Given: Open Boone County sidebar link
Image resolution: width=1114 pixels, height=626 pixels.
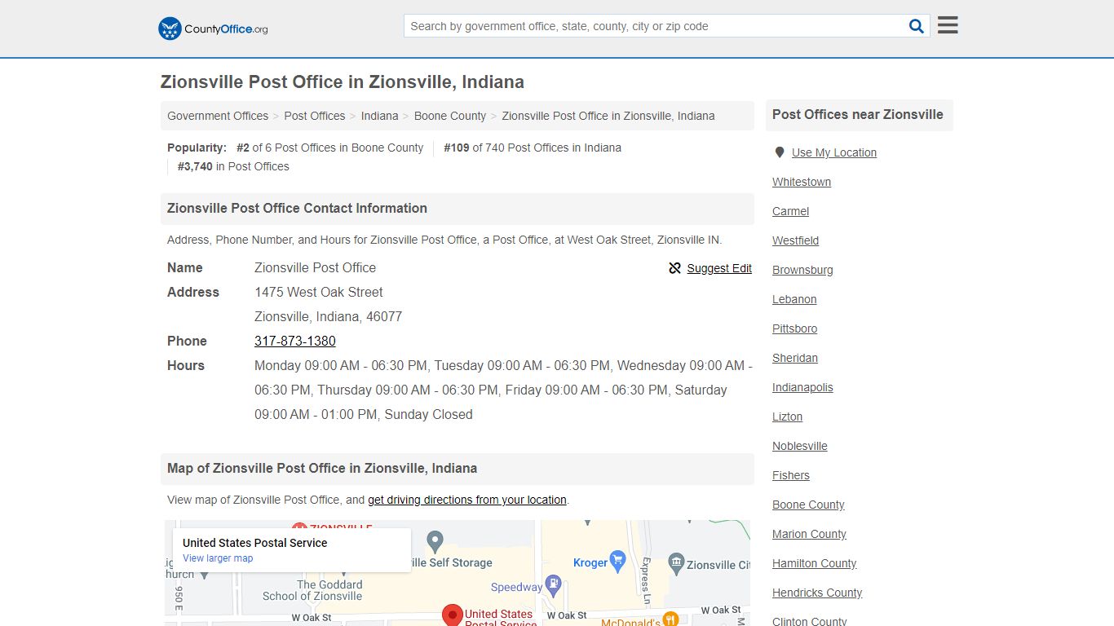Looking at the screenshot, I should tap(809, 505).
